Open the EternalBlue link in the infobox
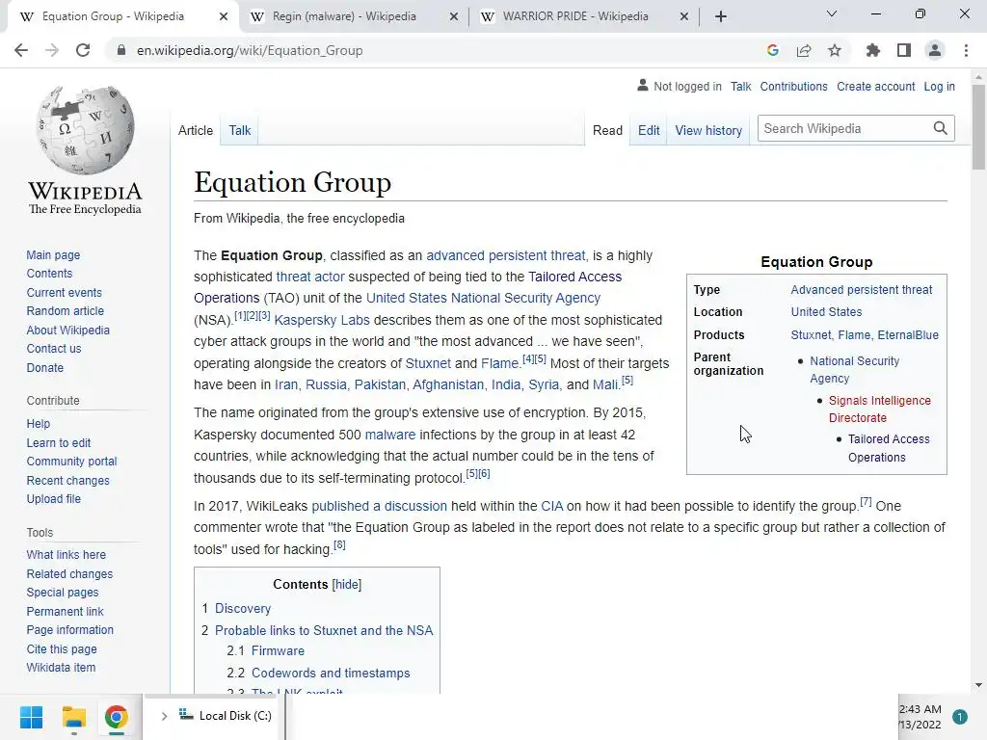The image size is (987, 740). (x=908, y=334)
